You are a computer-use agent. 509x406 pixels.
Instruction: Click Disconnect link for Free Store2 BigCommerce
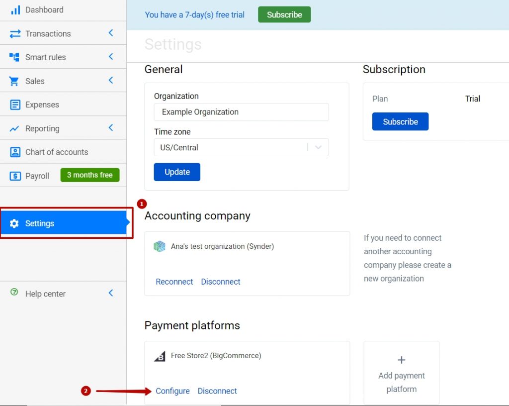(217, 391)
